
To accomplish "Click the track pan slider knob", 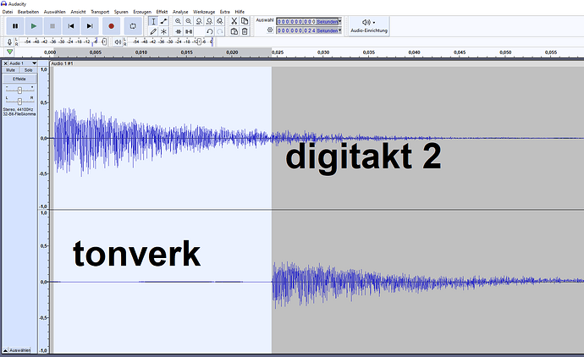I will pos(19,102).
